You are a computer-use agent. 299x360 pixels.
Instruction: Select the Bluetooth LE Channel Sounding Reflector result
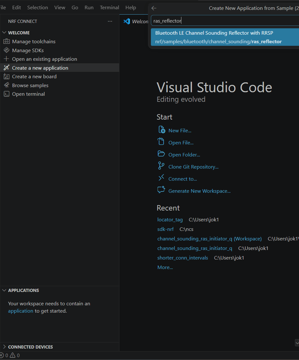pos(225,37)
